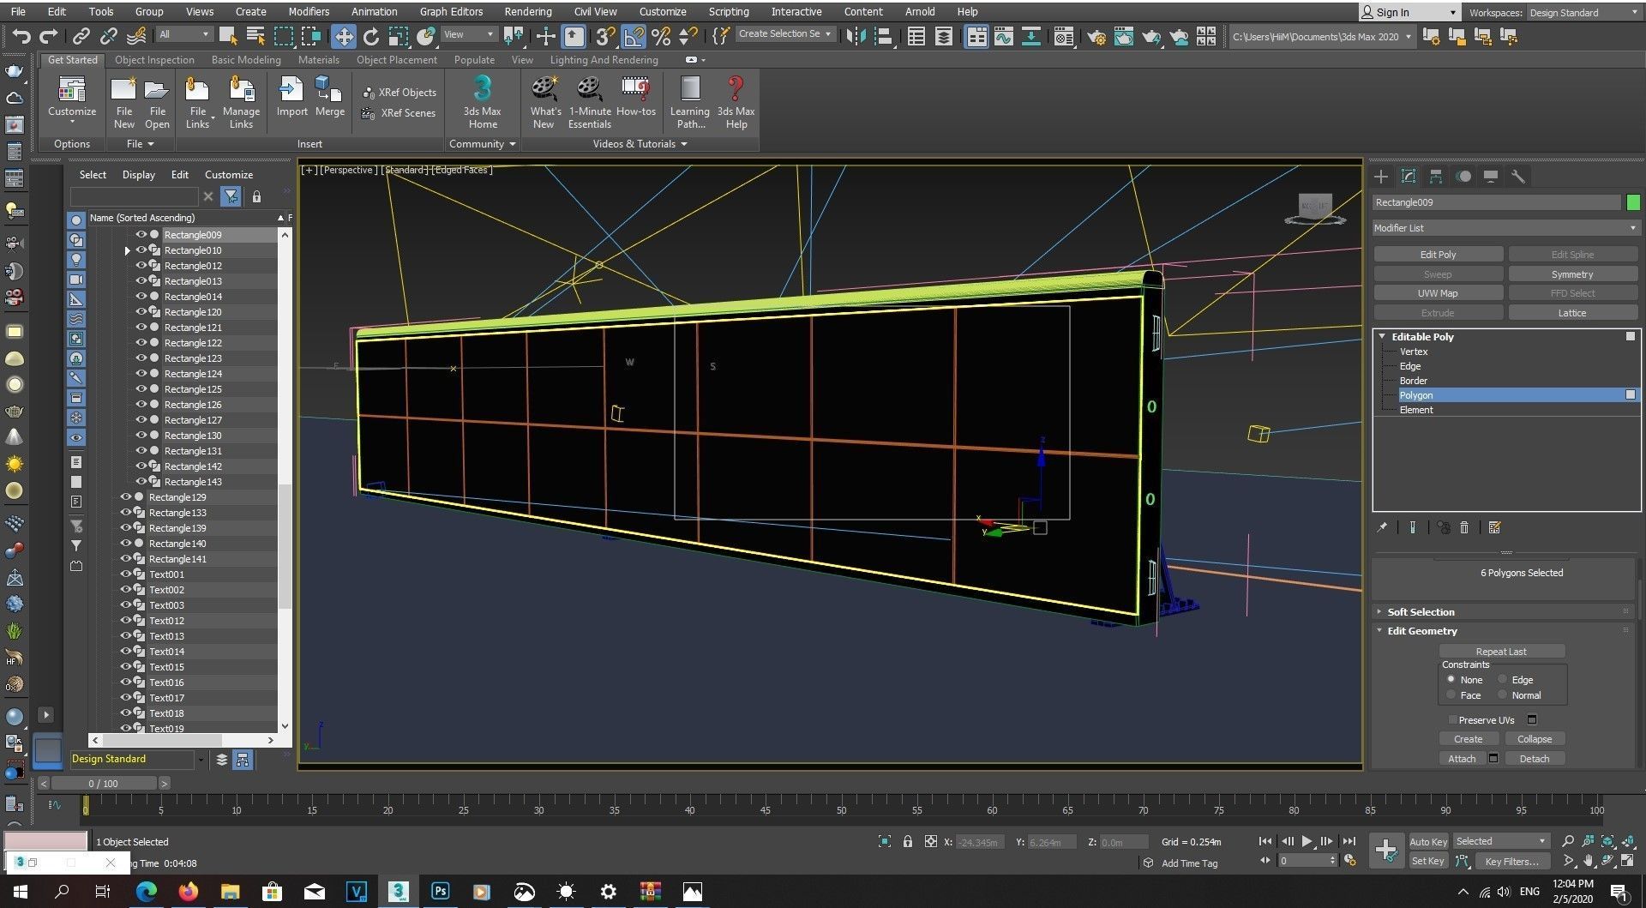Viewport: 1646px width, 908px height.
Task: Switch to the Hierarchy command panel
Action: (x=1436, y=177)
